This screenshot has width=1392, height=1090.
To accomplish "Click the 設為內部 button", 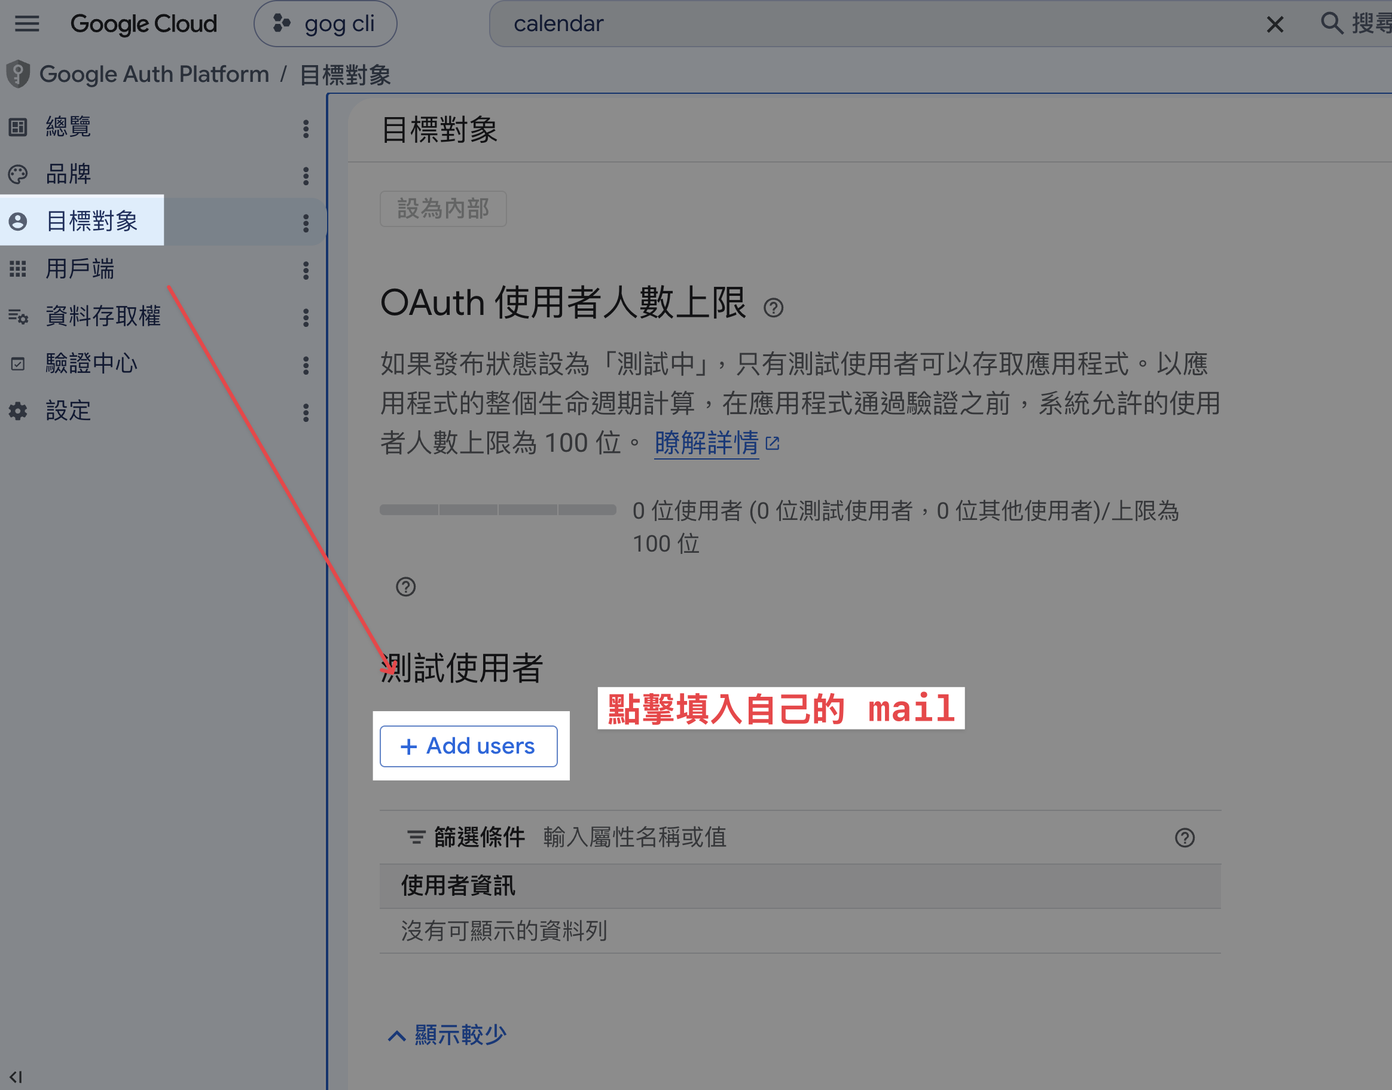I will (x=443, y=209).
